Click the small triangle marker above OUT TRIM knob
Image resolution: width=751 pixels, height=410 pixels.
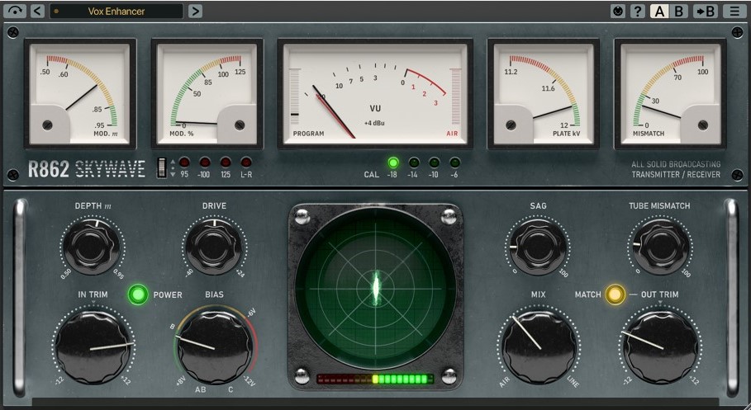[660, 304]
